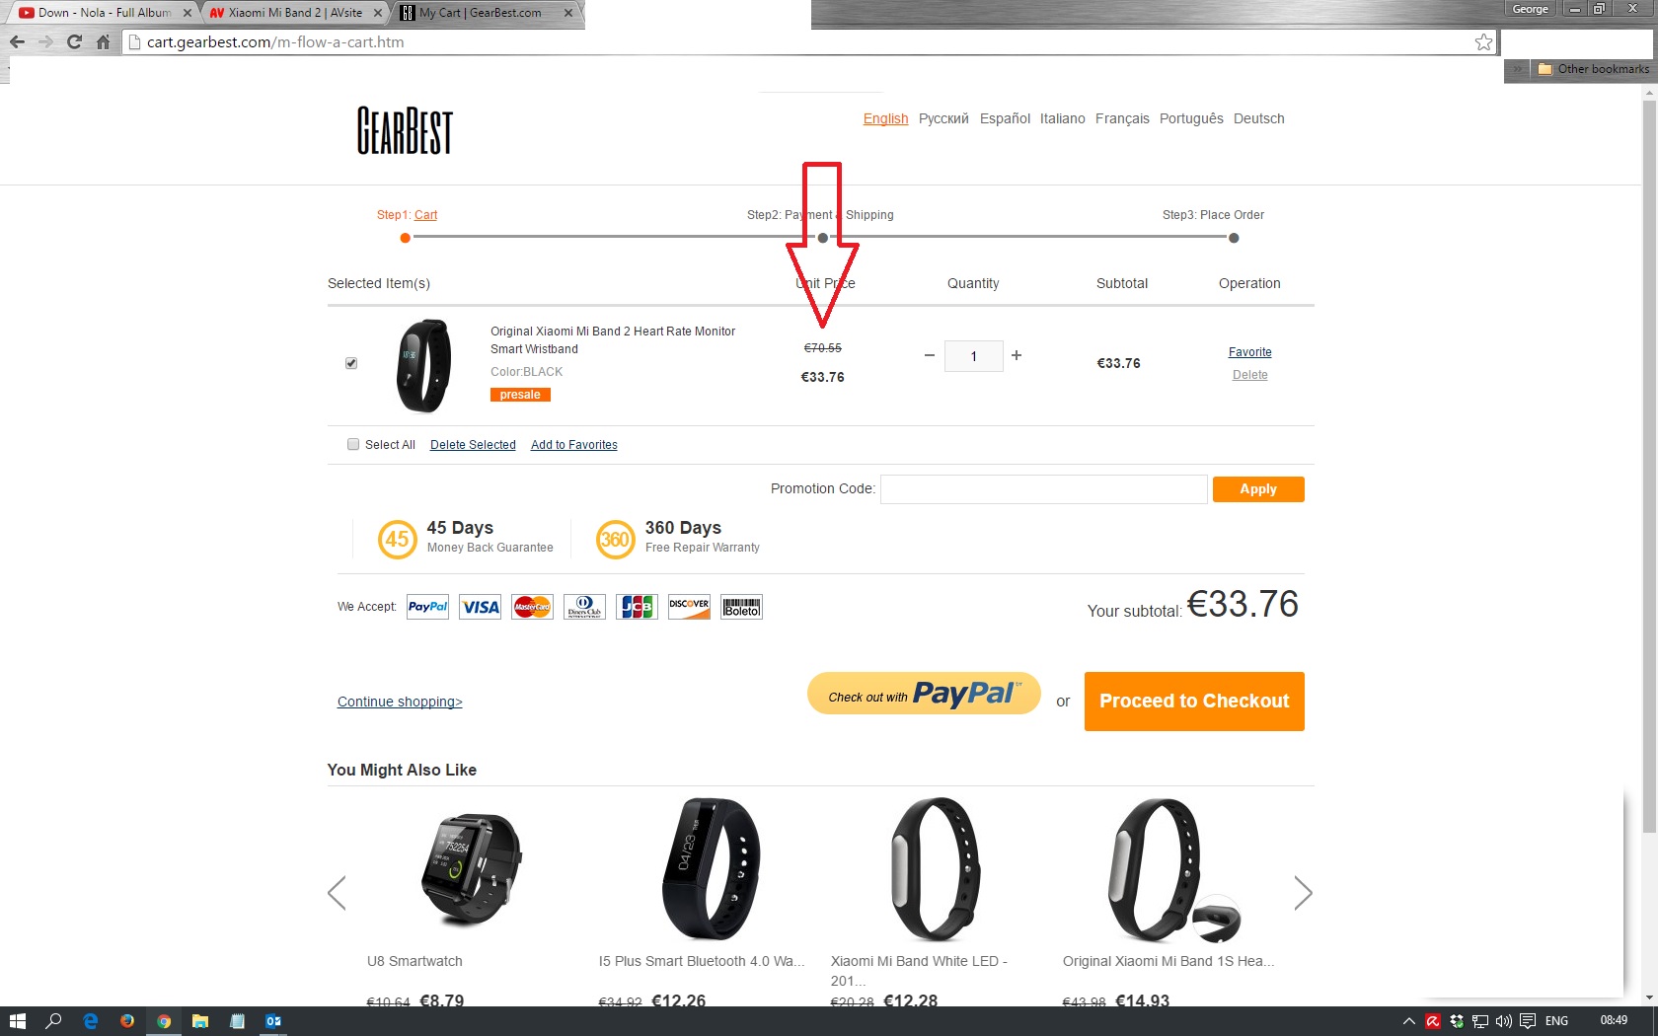Uncheck the Mi Band 2 item checkbox
This screenshot has width=1658, height=1036.
pyautogui.click(x=351, y=363)
